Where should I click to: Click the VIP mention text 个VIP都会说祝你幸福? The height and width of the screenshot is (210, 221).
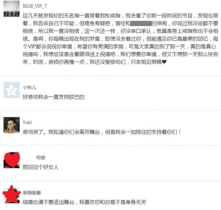(48, 46)
